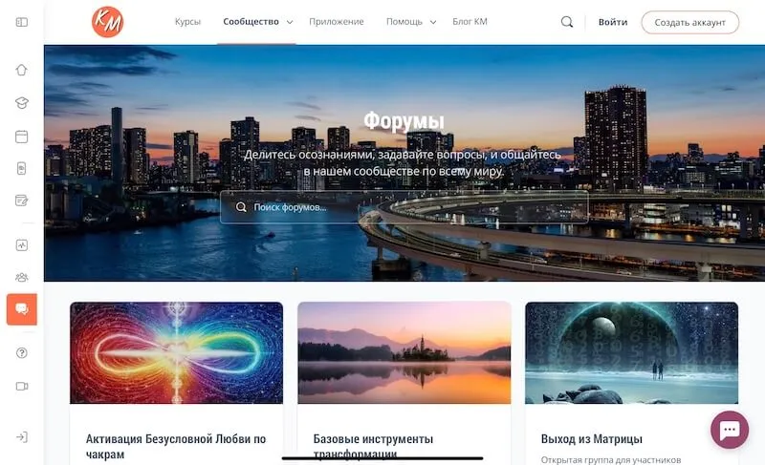Select the highlighted orange forums icon

tap(21, 309)
